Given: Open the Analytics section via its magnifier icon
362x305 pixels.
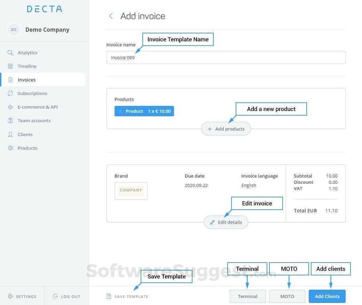Looking at the screenshot, I should click(x=10, y=53).
